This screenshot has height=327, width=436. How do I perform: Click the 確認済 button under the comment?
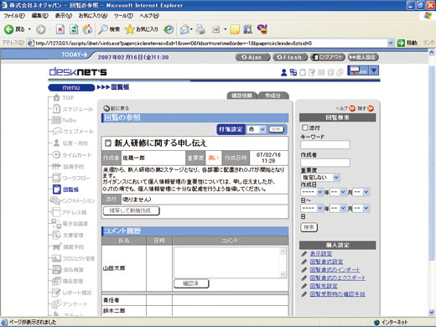[191, 283]
